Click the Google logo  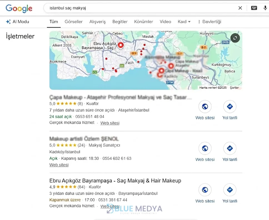point(19,8)
